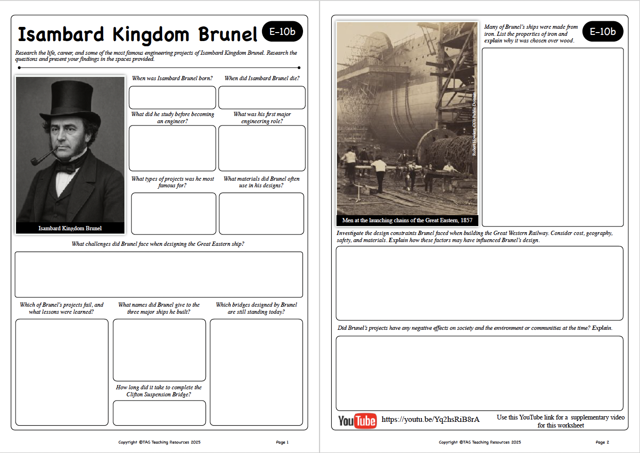Click the 'materials Brunel often used' answer box
This screenshot has height=453, width=640.
[x=261, y=213]
